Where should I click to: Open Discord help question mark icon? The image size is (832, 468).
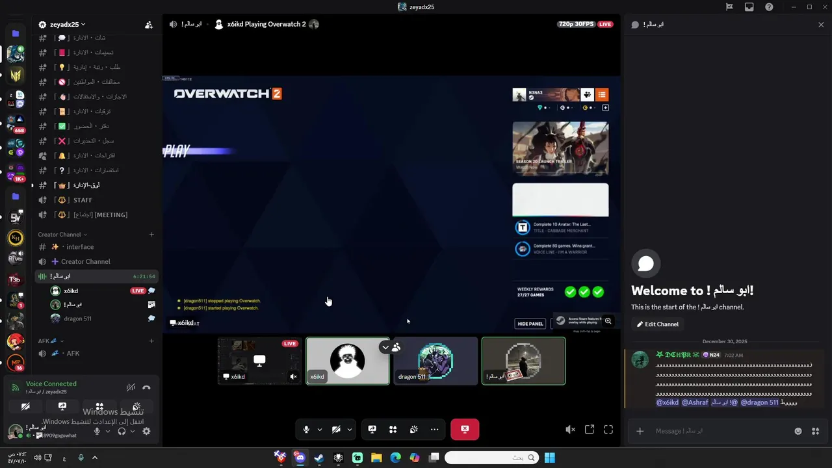click(770, 6)
